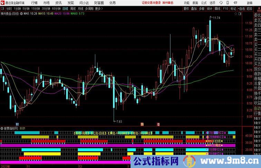The width and height of the screenshot is (261, 168).
Task: Click the F10 company info button
Action: tap(226, 9)
